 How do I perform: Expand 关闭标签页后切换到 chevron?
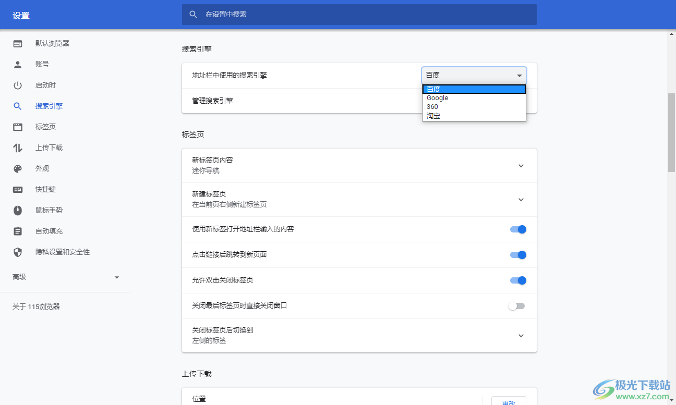(x=521, y=336)
